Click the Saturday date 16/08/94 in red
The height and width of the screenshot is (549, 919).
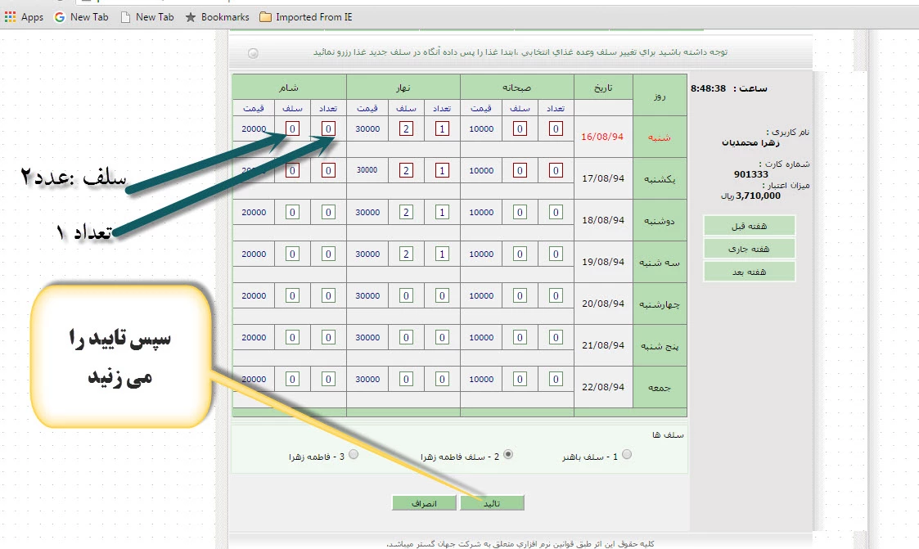pyautogui.click(x=602, y=137)
